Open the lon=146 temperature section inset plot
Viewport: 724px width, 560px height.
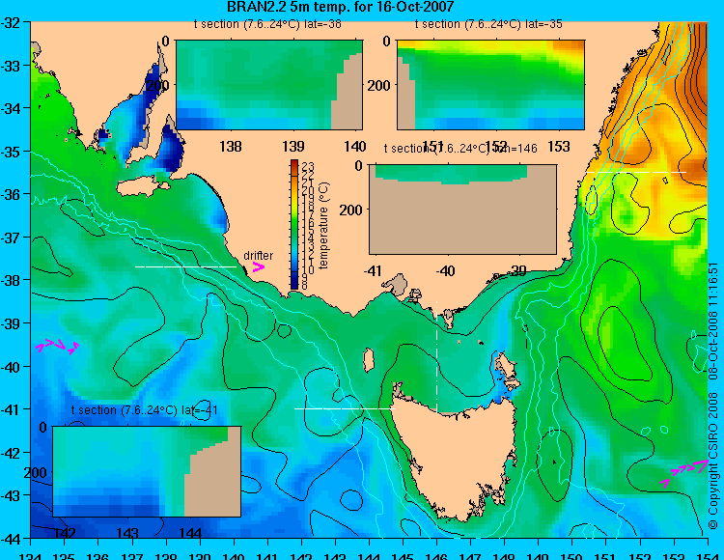pyautogui.click(x=462, y=210)
